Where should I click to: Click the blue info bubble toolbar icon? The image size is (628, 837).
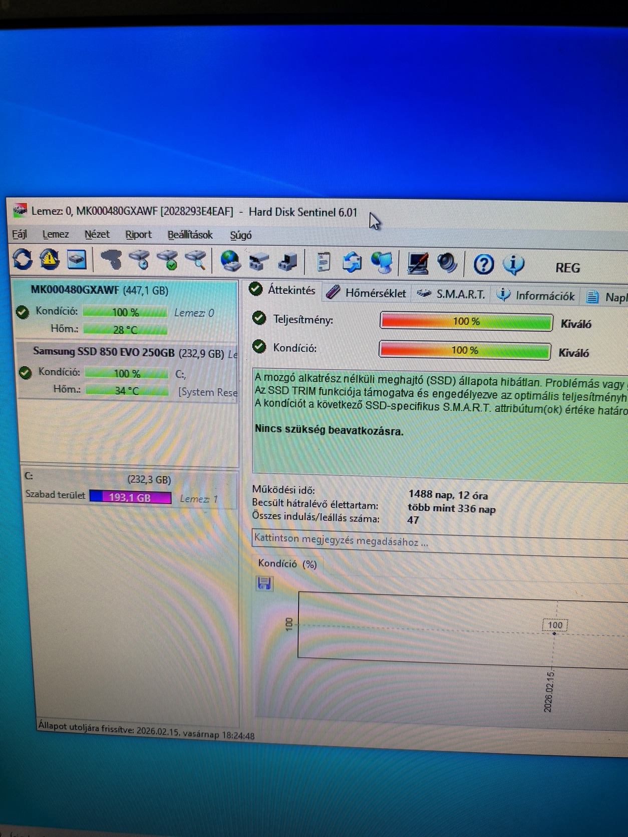click(x=513, y=265)
